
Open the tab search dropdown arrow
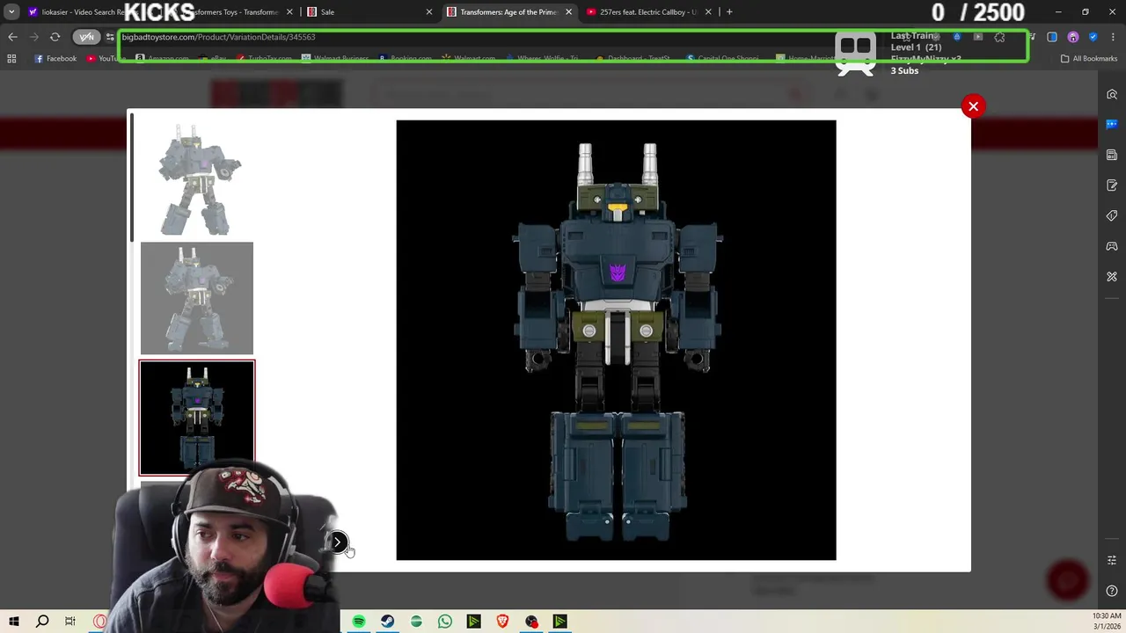[11, 12]
